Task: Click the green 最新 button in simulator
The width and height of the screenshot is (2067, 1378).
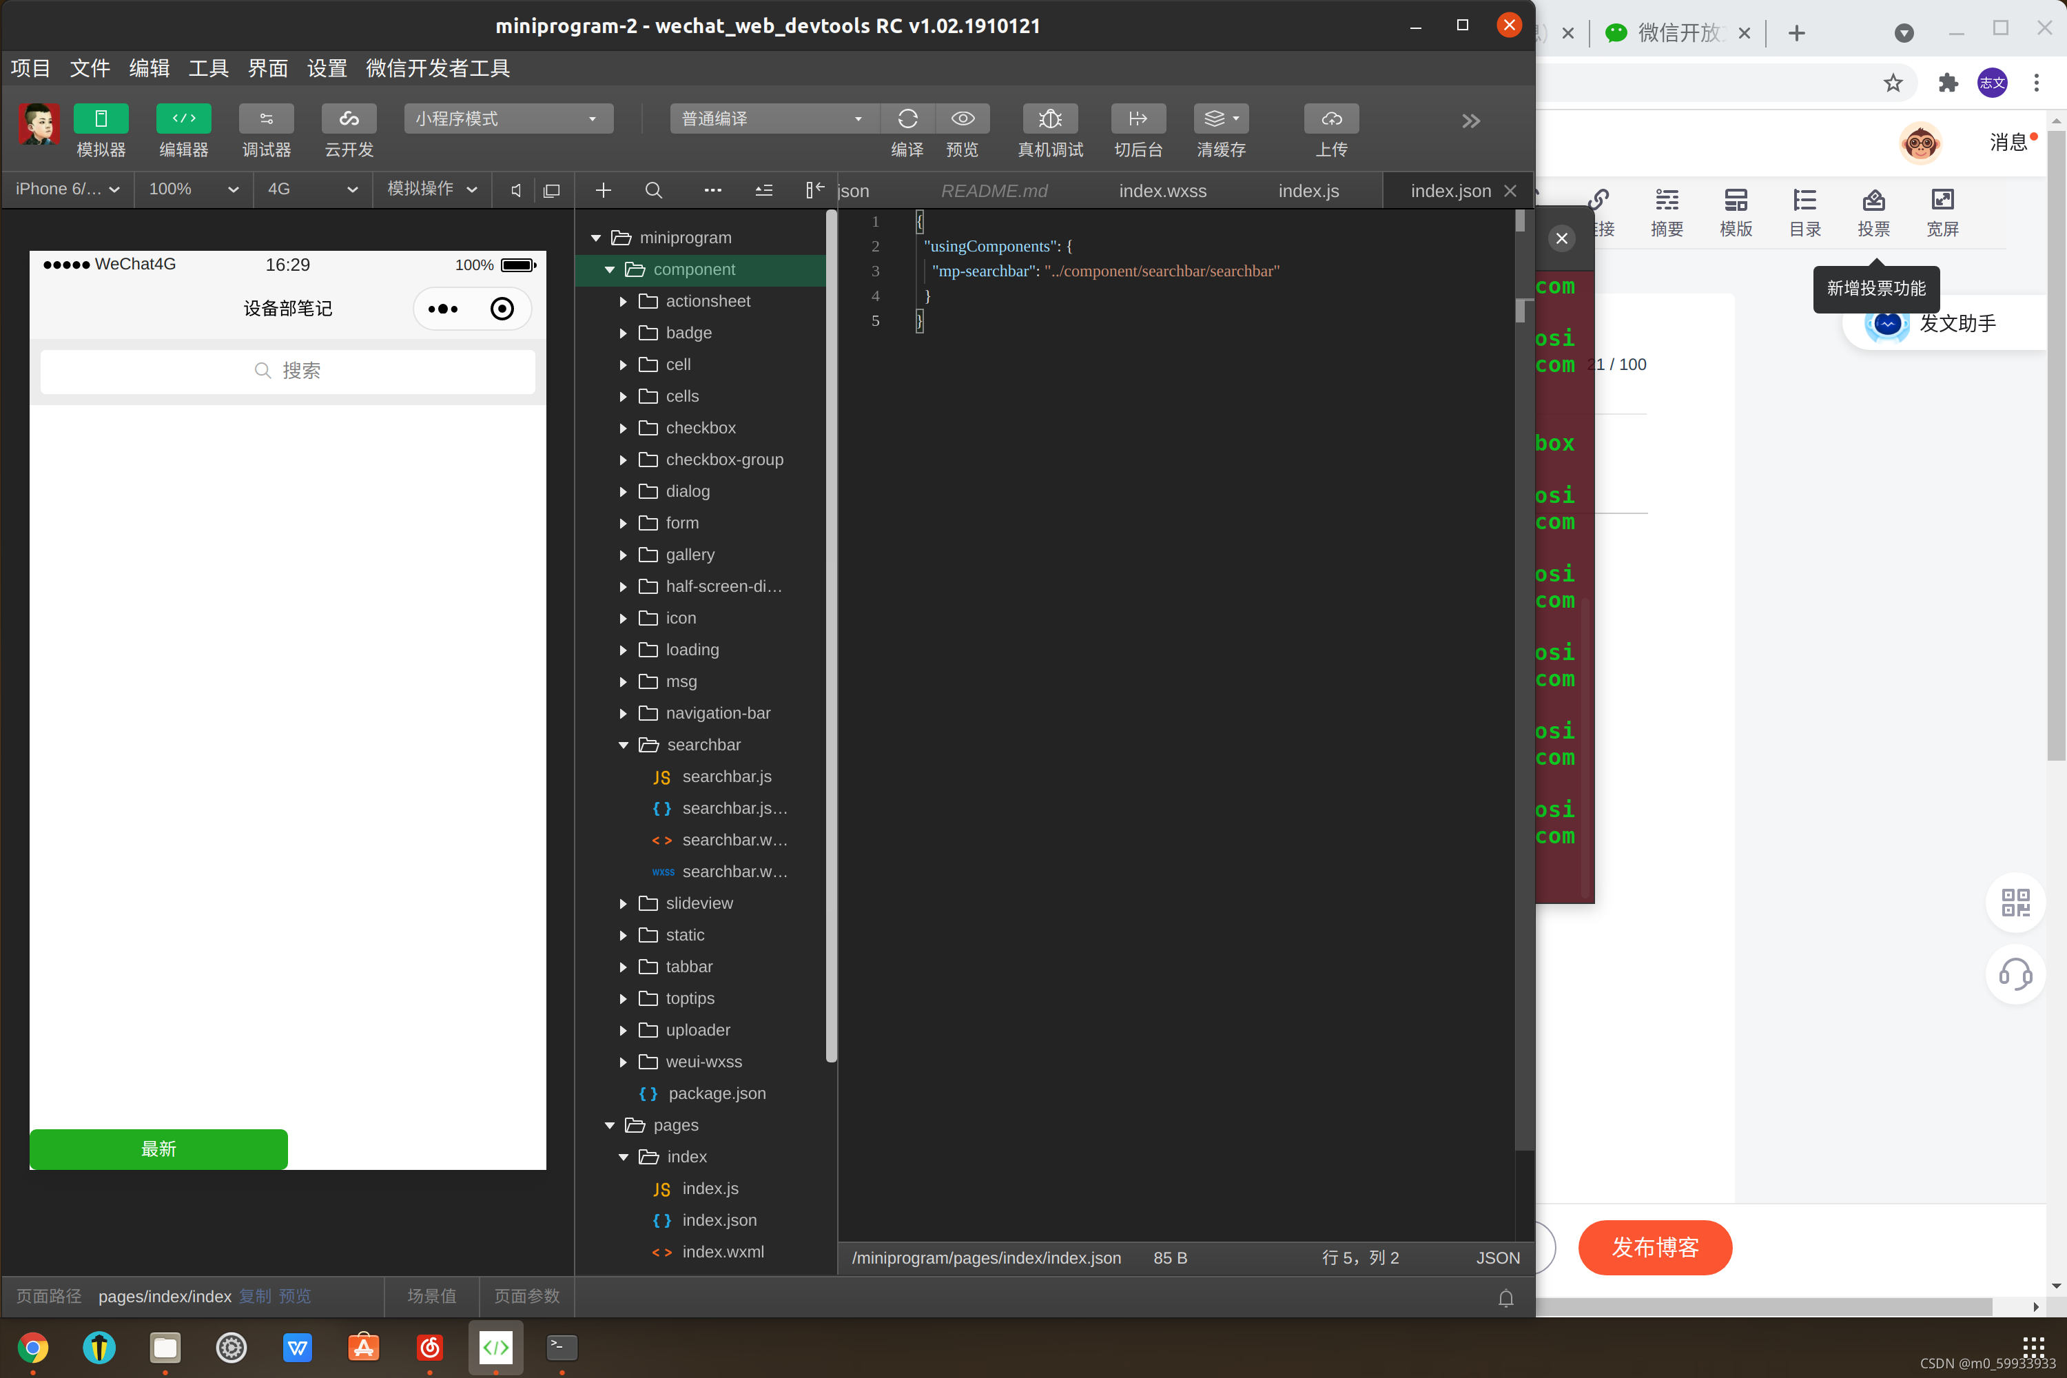Action: coord(158,1149)
